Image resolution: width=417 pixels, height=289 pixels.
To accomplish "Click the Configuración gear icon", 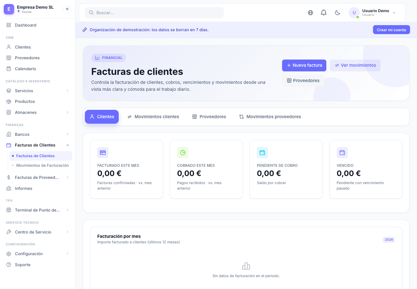I will [9, 254].
